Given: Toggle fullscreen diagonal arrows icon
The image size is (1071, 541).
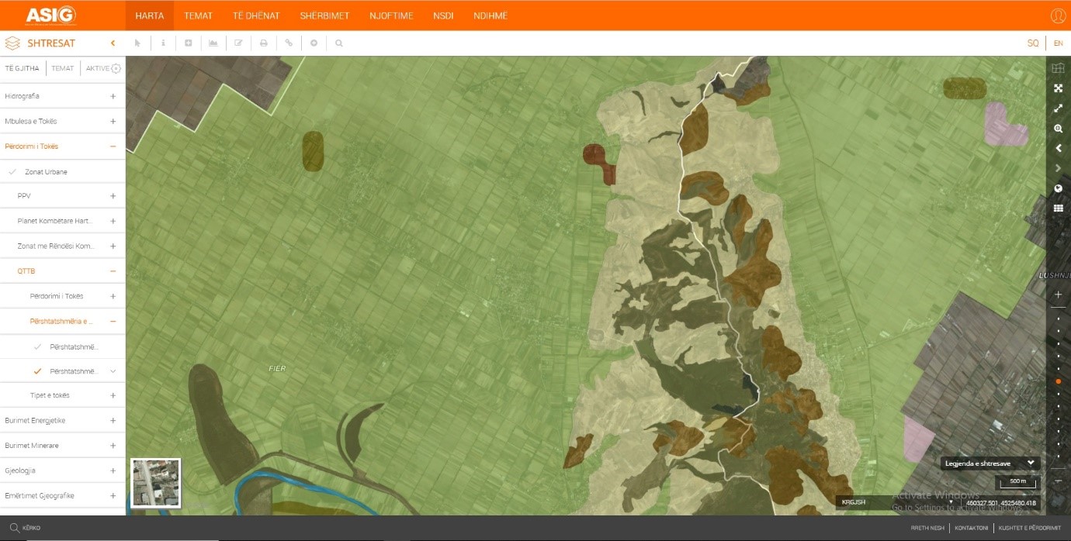Looking at the screenshot, I should (1058, 109).
